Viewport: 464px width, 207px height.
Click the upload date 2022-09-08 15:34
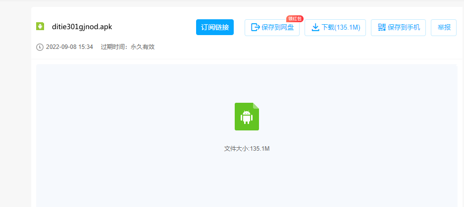(69, 47)
